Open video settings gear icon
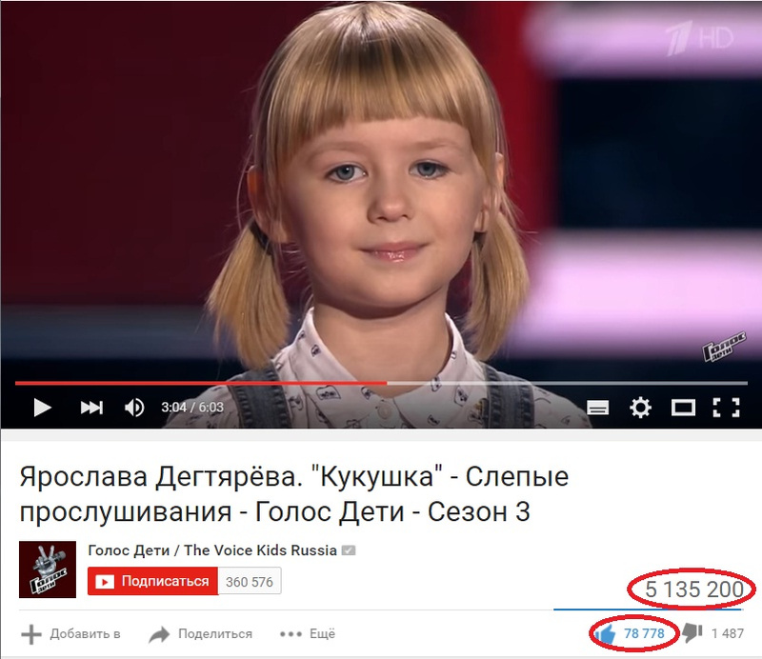The height and width of the screenshot is (659, 762). point(640,408)
